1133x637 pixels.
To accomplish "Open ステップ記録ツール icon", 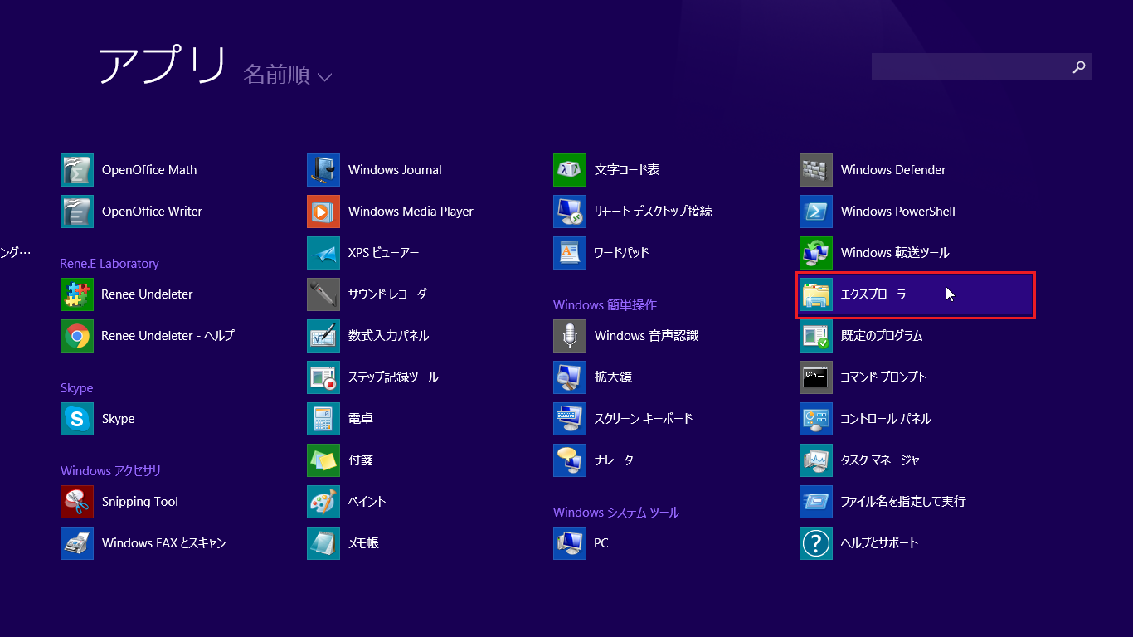I will click(x=323, y=377).
